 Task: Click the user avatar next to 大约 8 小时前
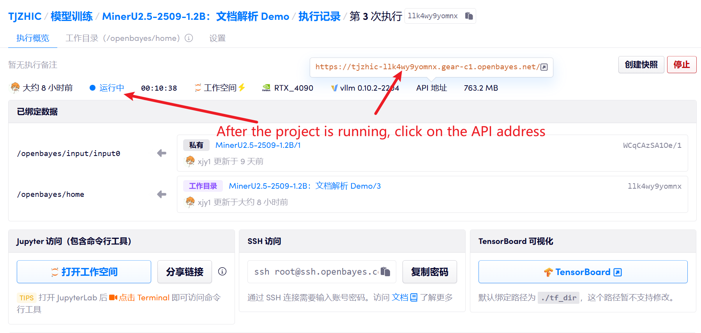coord(15,88)
